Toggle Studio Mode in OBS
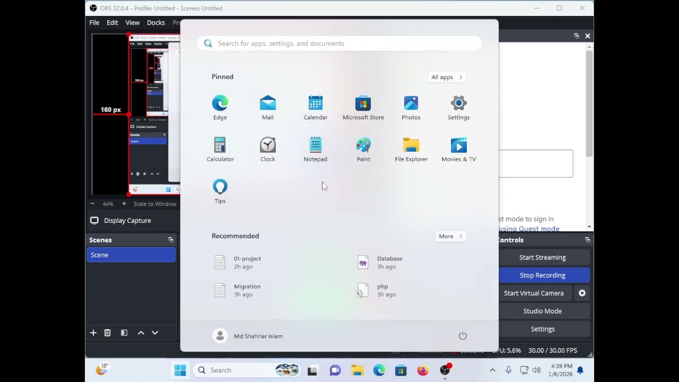The image size is (679, 382). click(543, 311)
